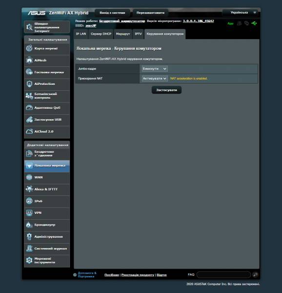Click the green App icon in header

(230, 23)
